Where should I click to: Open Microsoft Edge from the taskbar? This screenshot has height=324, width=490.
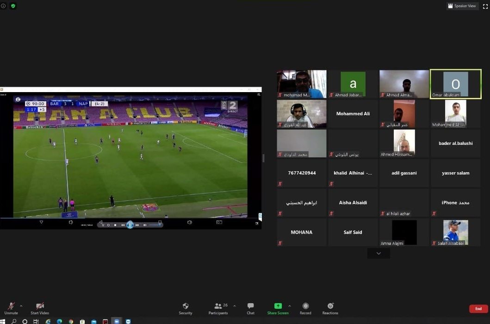[59, 321]
